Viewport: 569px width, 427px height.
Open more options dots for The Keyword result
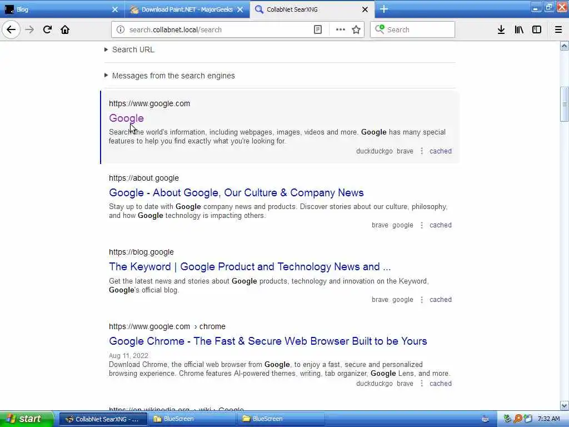(x=422, y=300)
